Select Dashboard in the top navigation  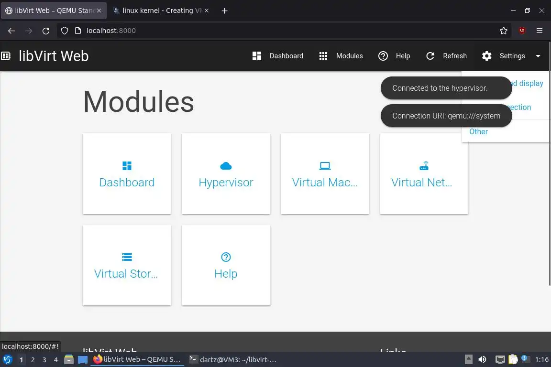pyautogui.click(x=287, y=56)
